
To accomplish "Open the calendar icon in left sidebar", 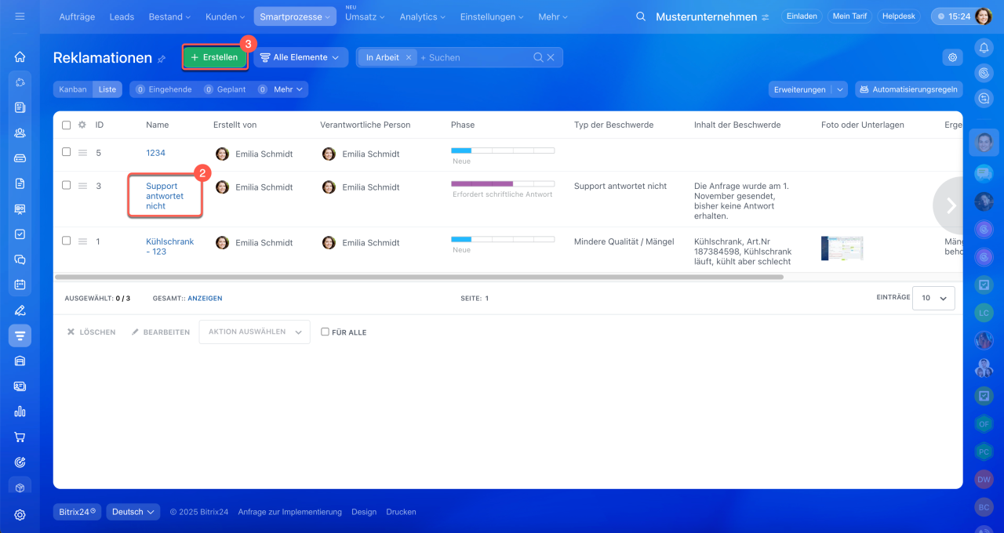I will [x=20, y=285].
